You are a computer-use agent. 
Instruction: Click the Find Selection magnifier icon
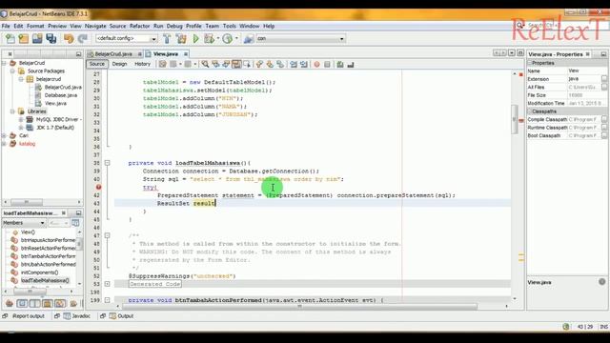pos(205,64)
